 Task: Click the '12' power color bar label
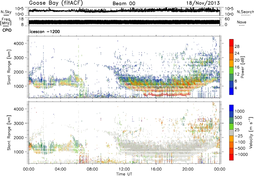point(237,74)
